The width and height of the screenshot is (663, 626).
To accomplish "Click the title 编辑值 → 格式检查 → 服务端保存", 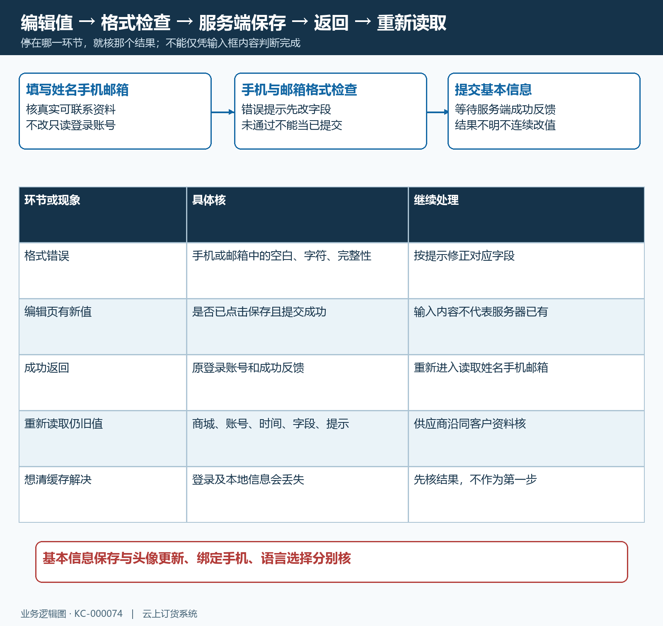I will (x=153, y=23).
